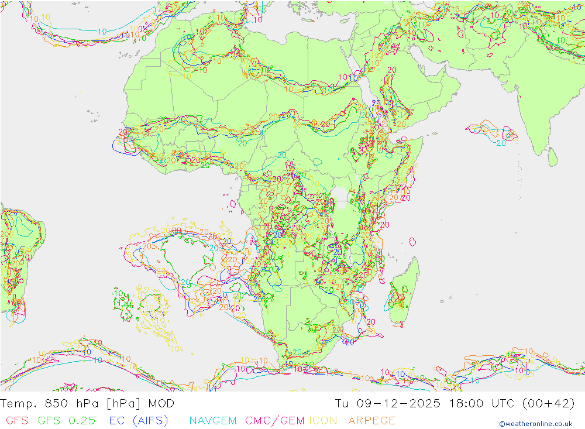Click the Temp. 850 hPa title text

pos(49,404)
